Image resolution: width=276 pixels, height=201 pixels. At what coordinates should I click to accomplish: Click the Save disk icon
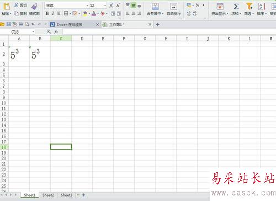point(8,24)
